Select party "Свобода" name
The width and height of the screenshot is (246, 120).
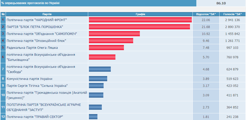[x=41, y=69]
